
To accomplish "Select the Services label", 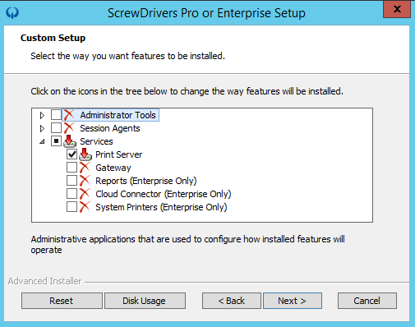I will click(96, 141).
